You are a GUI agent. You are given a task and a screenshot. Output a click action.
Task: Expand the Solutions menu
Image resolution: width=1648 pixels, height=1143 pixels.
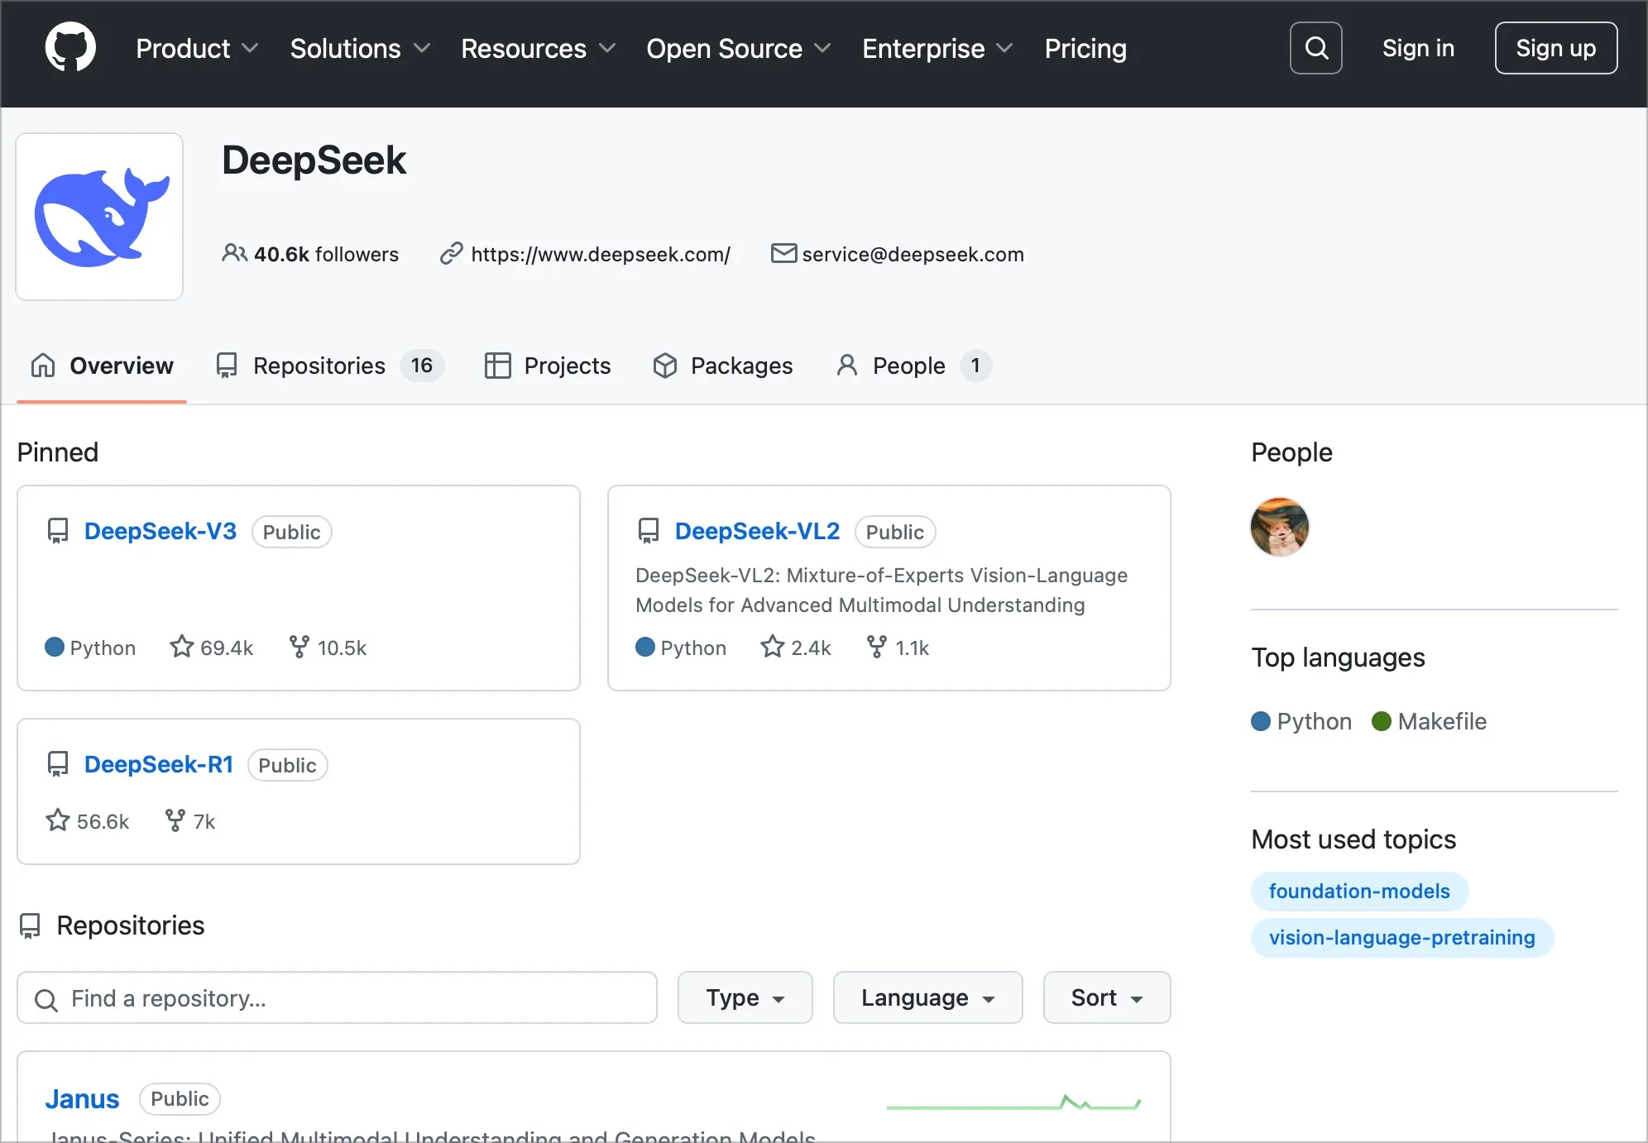(360, 49)
